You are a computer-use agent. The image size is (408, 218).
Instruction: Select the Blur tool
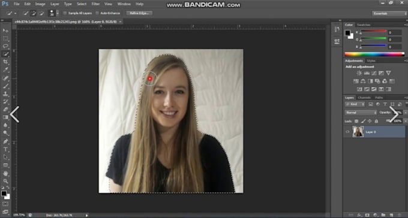5,125
